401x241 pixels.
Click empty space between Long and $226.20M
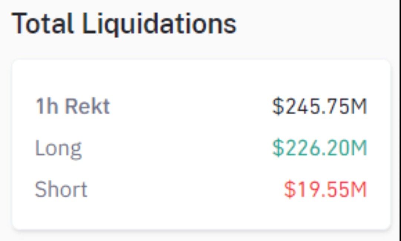tap(176, 149)
